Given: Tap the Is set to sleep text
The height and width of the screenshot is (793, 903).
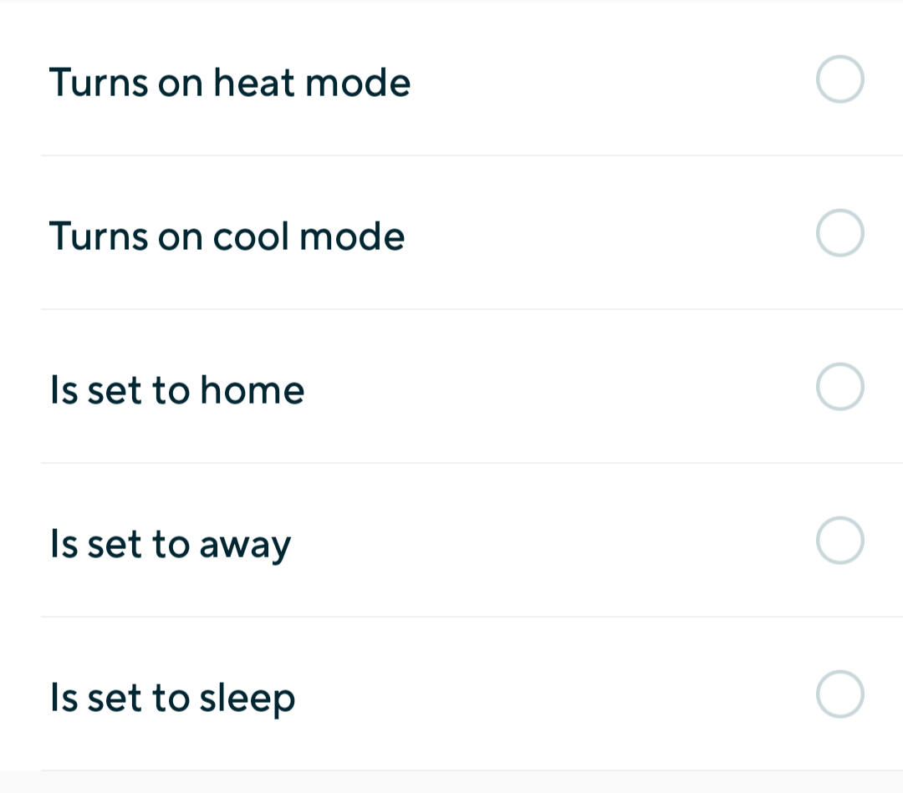Looking at the screenshot, I should 173,698.
